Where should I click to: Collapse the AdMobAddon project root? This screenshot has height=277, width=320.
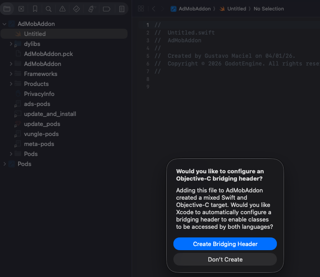click(5, 24)
